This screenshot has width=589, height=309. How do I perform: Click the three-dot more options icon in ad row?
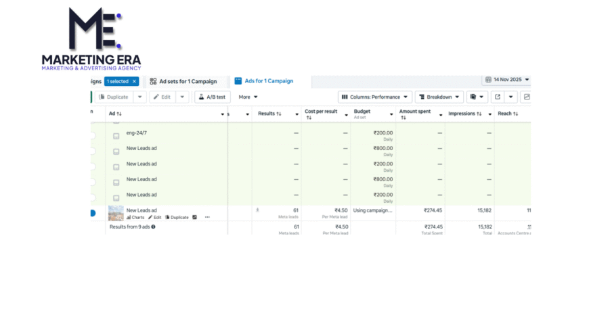(207, 217)
